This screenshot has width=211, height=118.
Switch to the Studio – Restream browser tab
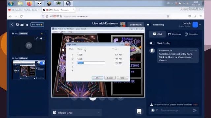click(59, 10)
